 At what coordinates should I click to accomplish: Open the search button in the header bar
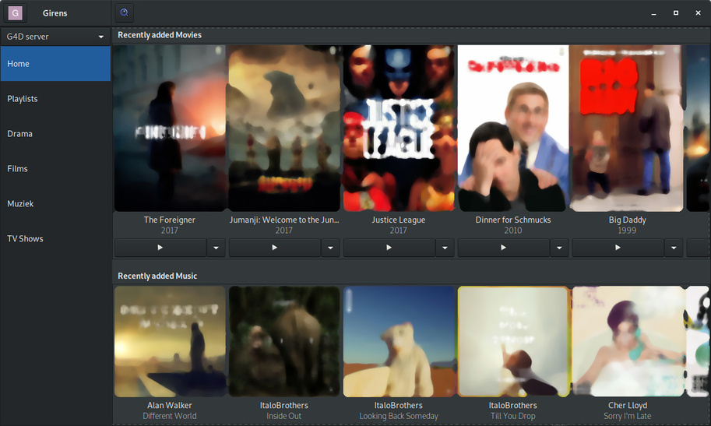125,13
